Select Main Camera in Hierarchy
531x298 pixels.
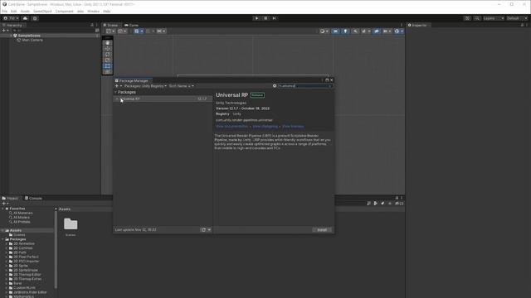32,40
